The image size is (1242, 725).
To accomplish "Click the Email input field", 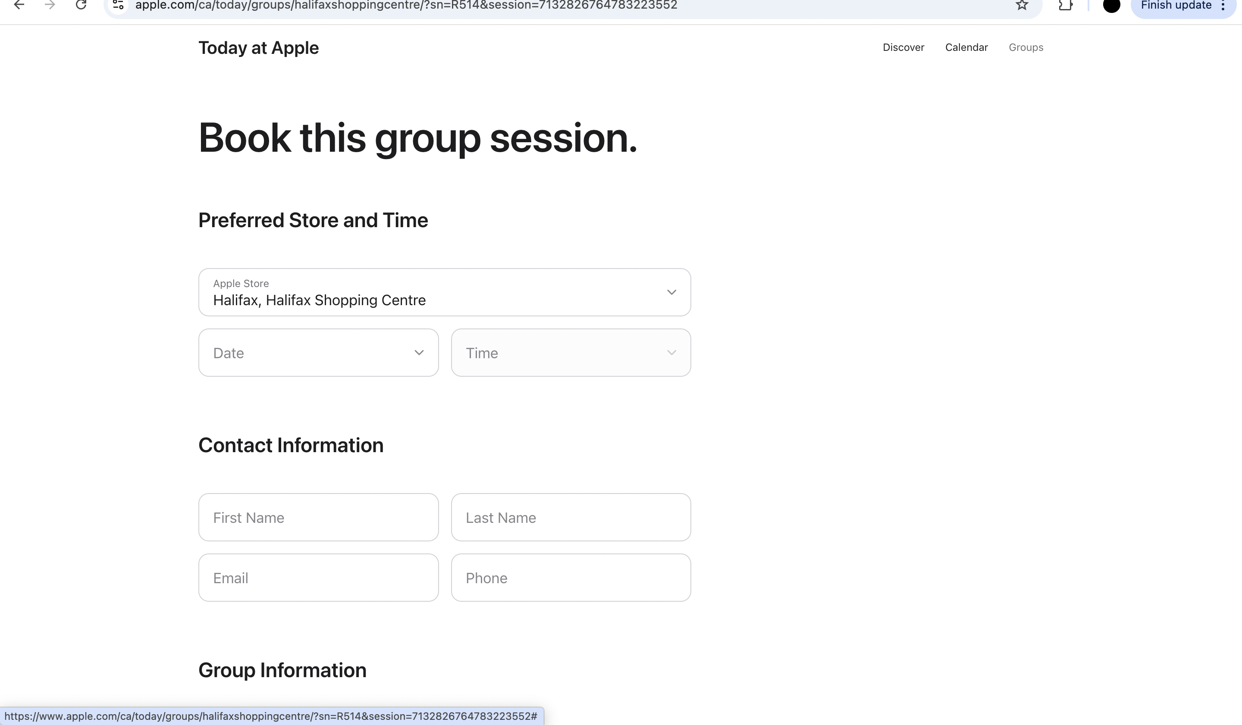I will coord(318,577).
